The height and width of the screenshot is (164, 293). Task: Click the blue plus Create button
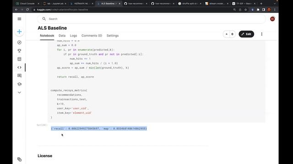19,31
